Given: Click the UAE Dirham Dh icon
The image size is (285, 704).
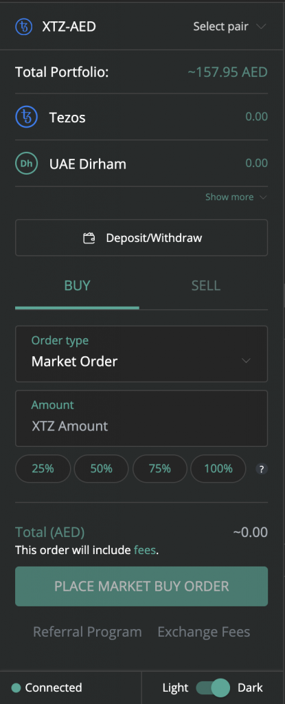Looking at the screenshot, I should (27, 164).
